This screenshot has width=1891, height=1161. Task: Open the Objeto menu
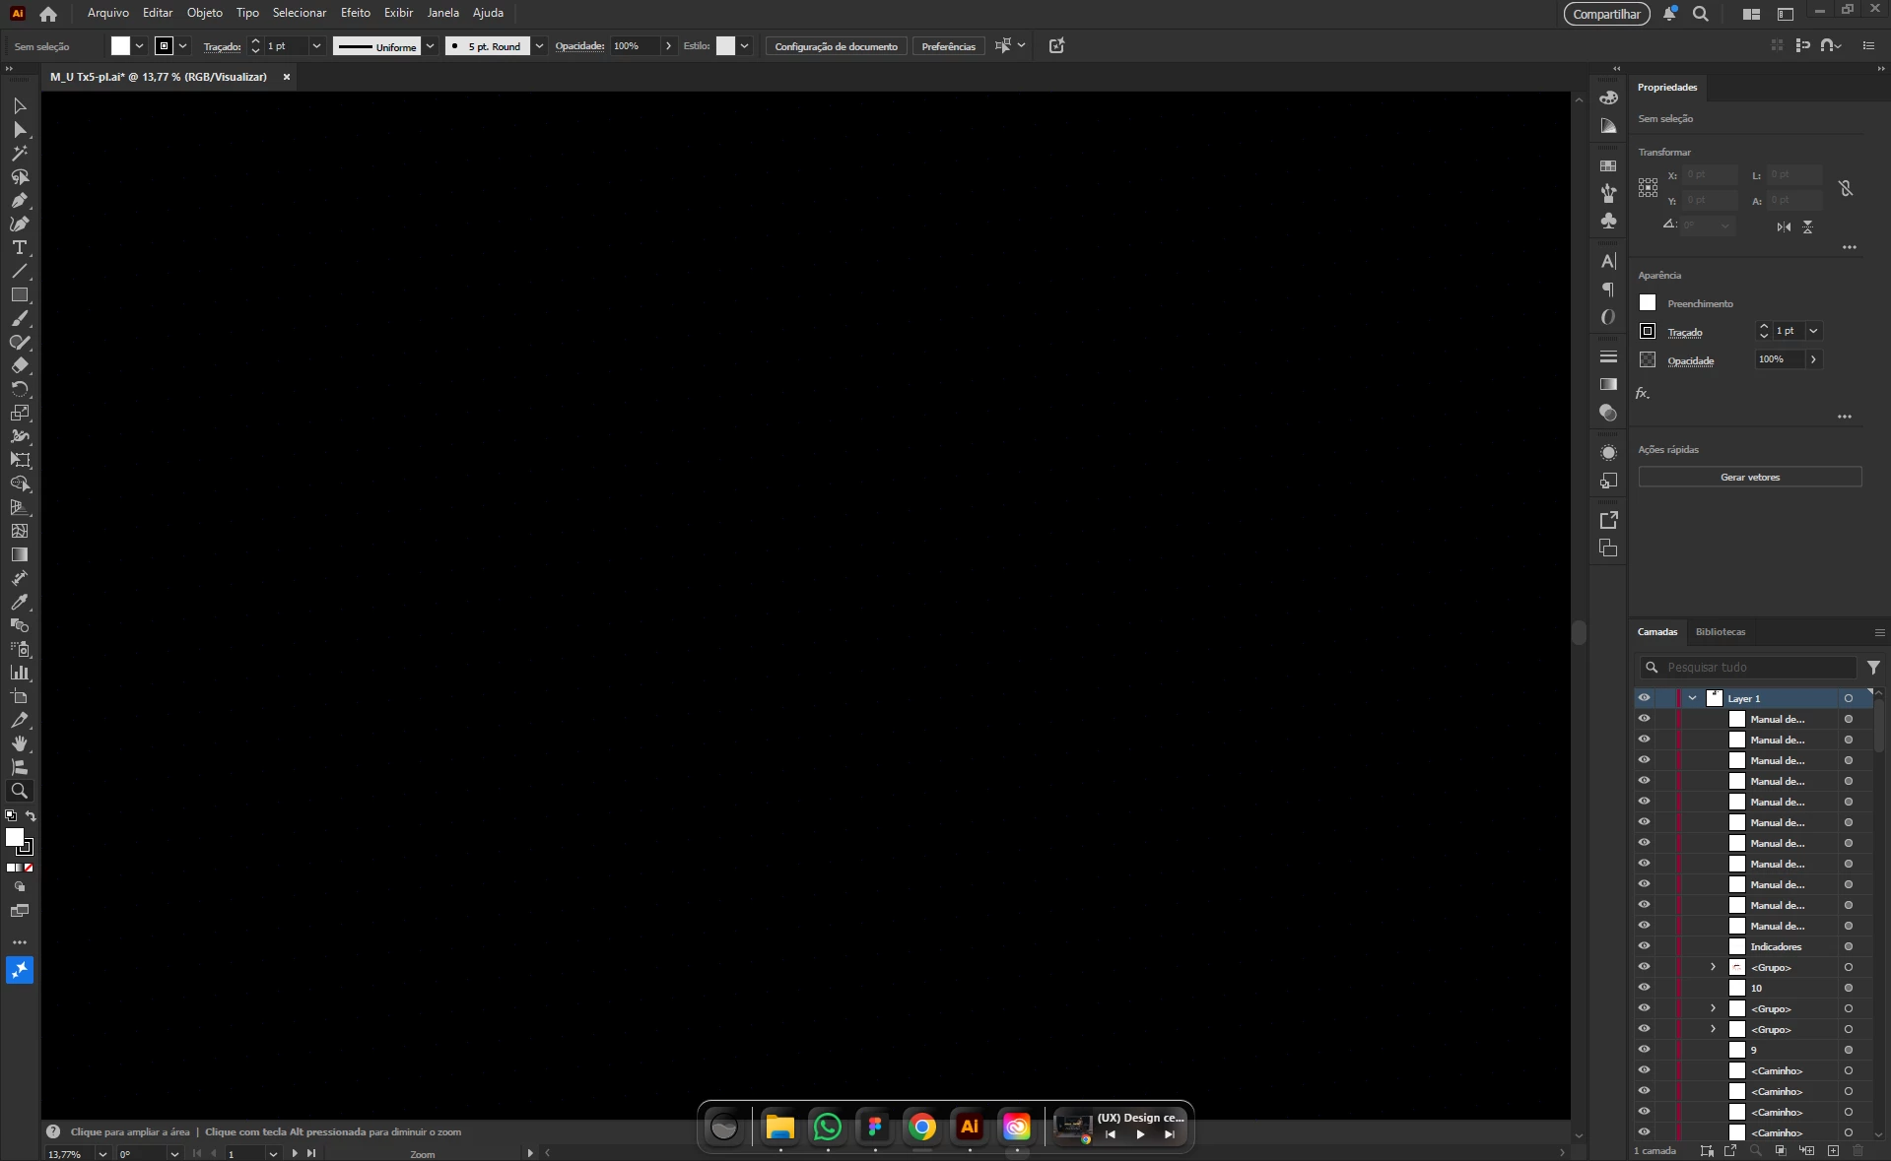205,13
